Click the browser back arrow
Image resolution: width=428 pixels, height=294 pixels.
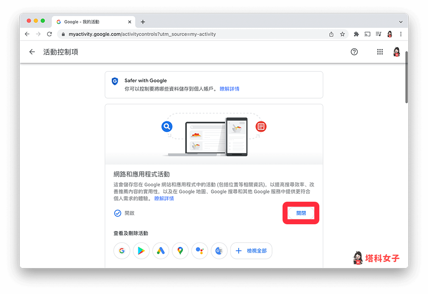pyautogui.click(x=27, y=34)
